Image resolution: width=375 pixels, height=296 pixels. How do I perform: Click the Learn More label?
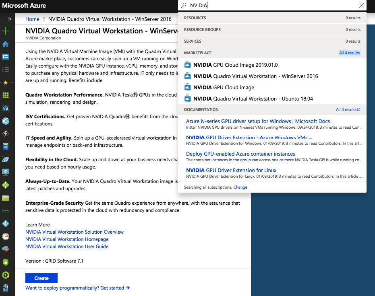click(37, 225)
